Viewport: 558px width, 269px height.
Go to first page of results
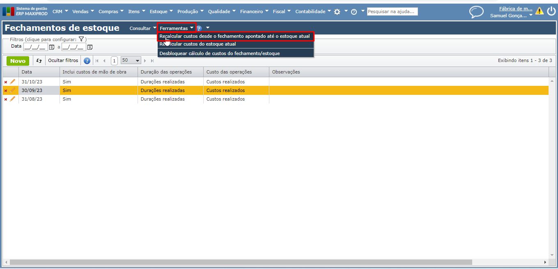click(x=97, y=61)
